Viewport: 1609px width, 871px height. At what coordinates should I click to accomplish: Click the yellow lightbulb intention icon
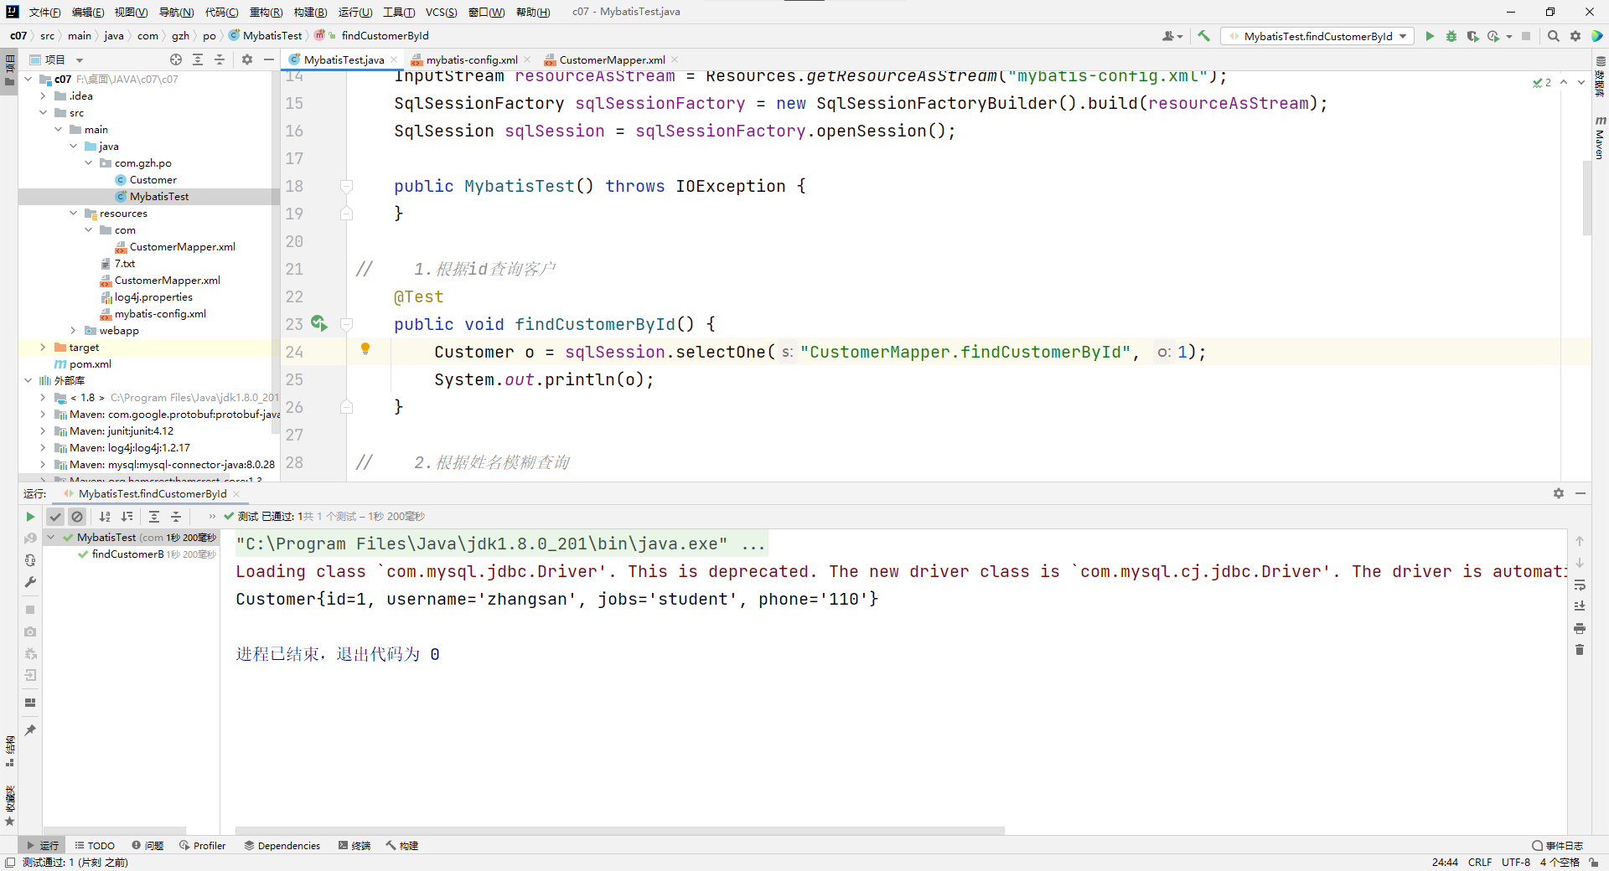click(x=365, y=348)
